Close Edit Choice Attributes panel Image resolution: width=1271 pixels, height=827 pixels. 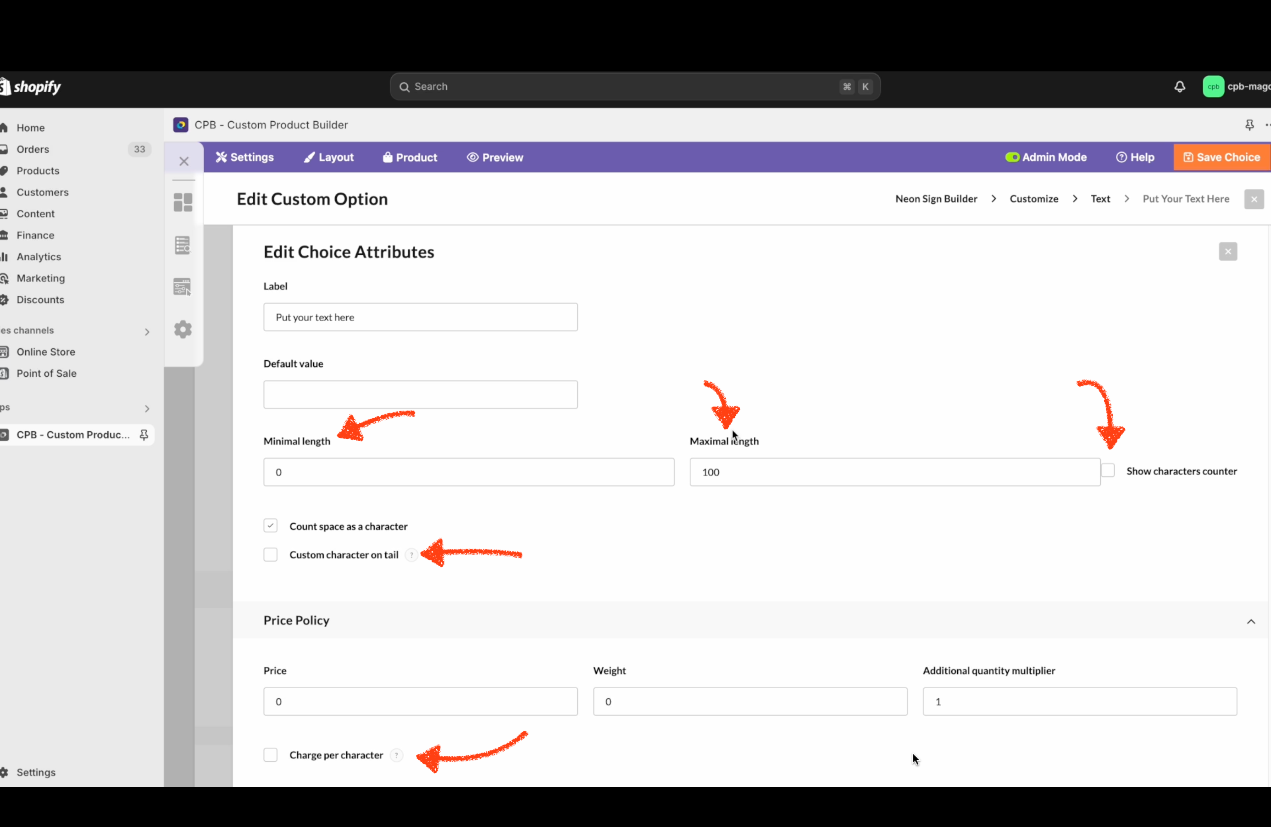pyautogui.click(x=1228, y=252)
